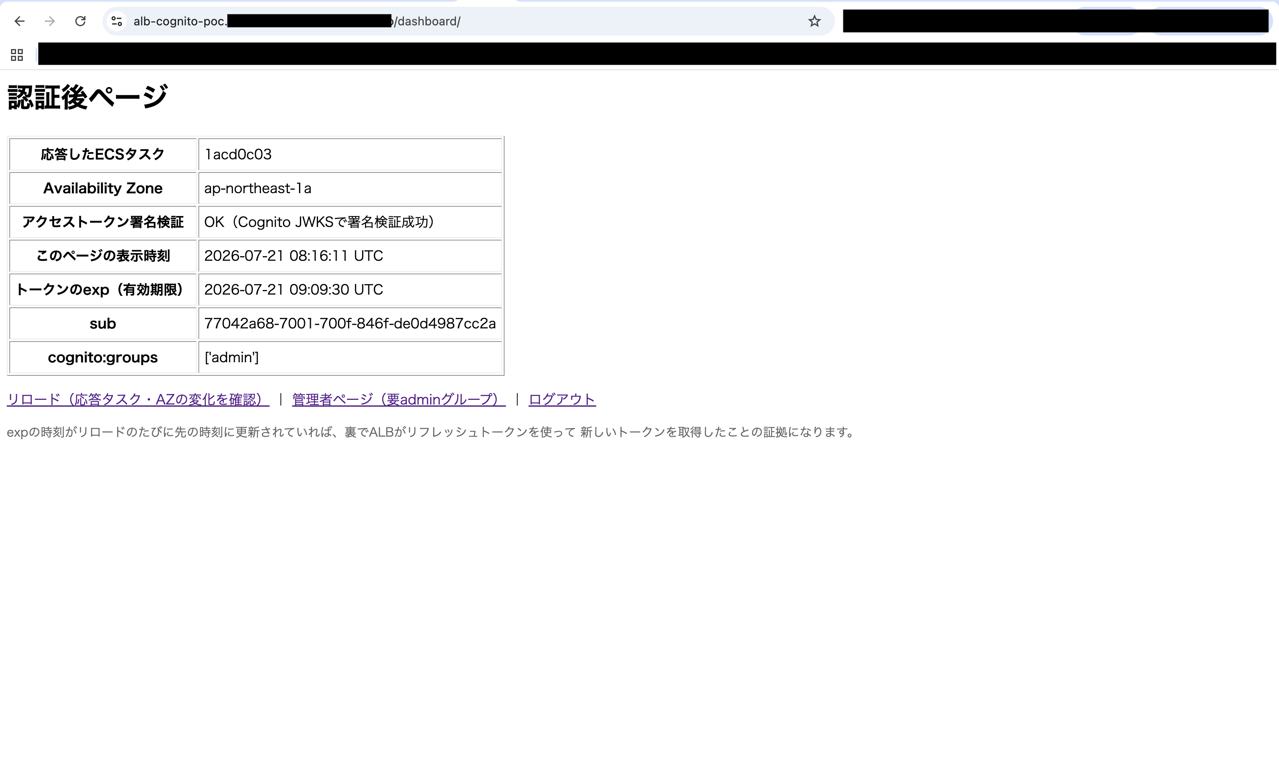Click the groups value ['admin']
This screenshot has height=766, width=1279.
coord(231,357)
